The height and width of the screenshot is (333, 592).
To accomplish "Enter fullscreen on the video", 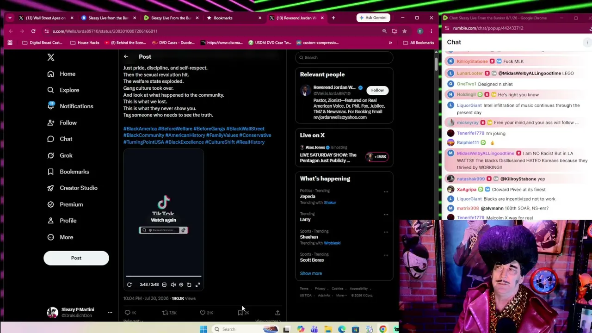I will [x=197, y=285].
